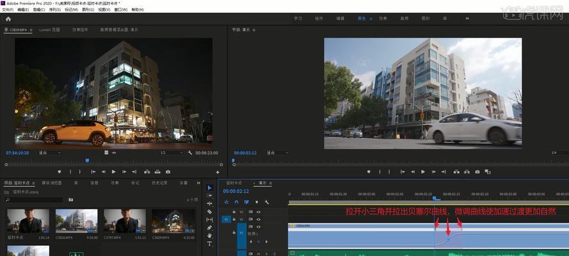569x256 pixels.
Task: Open Program monitor playback resolution 1/4 dropdown
Action: coord(559,153)
